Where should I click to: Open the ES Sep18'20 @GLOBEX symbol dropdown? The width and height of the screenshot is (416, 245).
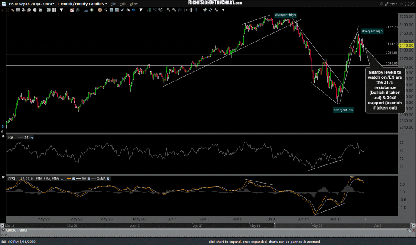point(31,4)
